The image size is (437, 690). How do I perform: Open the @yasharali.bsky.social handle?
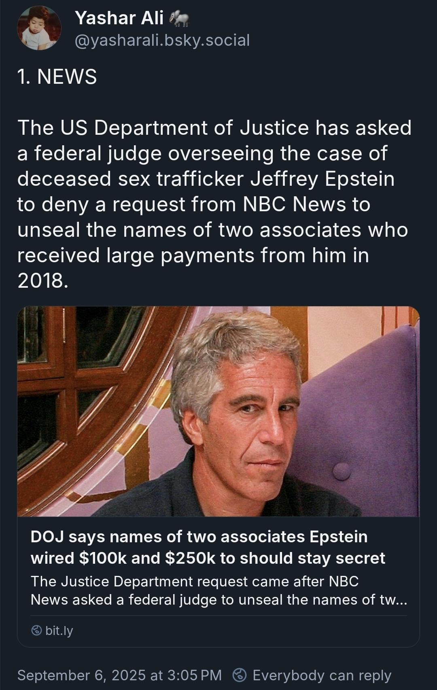pyautogui.click(x=162, y=40)
